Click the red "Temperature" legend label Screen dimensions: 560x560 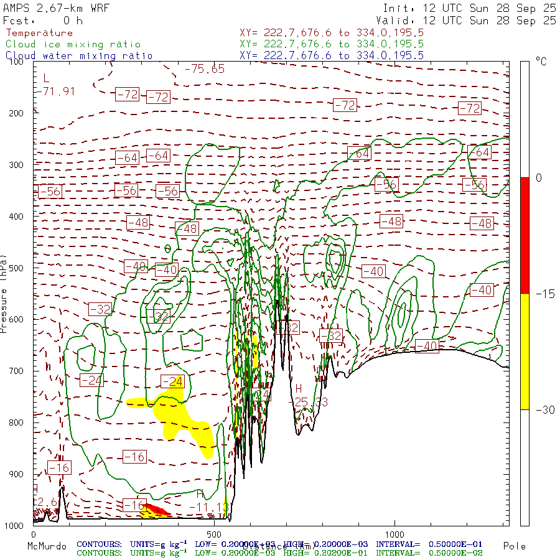pos(39,33)
